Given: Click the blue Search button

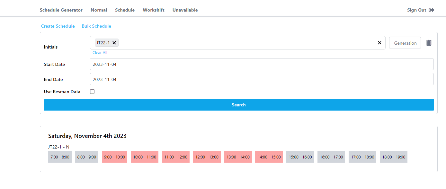Looking at the screenshot, I should (239, 105).
